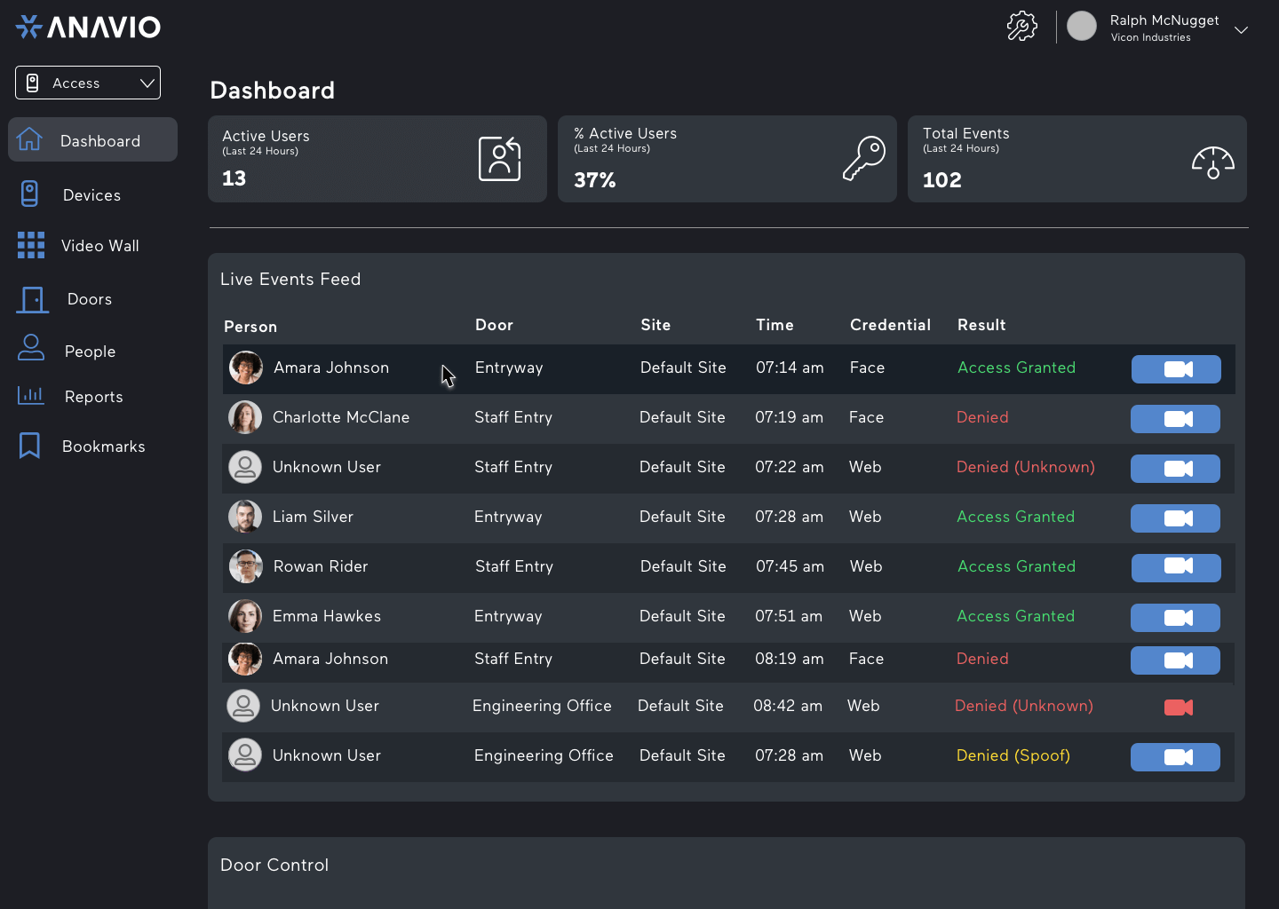Open the Access dropdown selector
The image size is (1279, 909).
[87, 83]
